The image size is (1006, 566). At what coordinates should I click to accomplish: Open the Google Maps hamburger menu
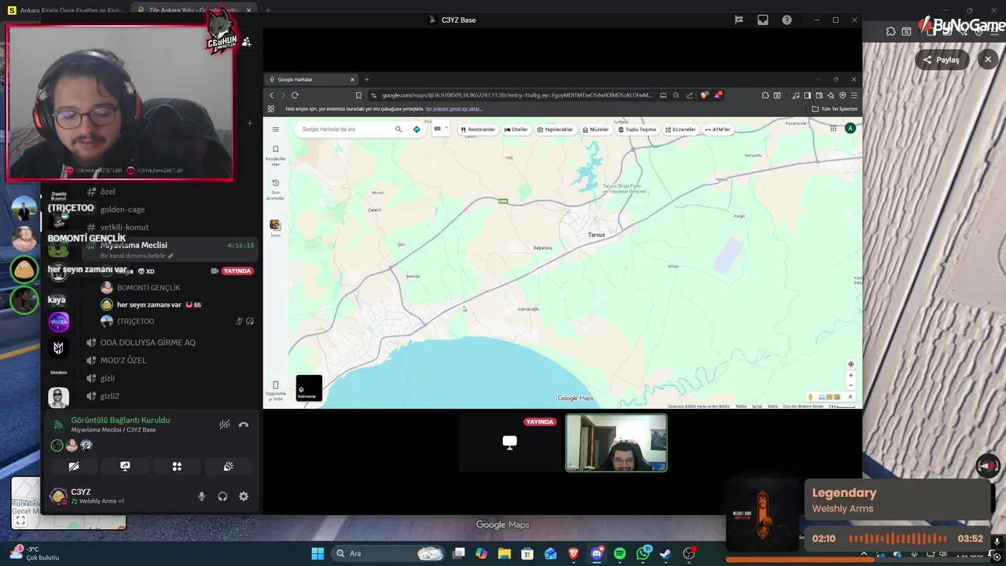point(275,129)
